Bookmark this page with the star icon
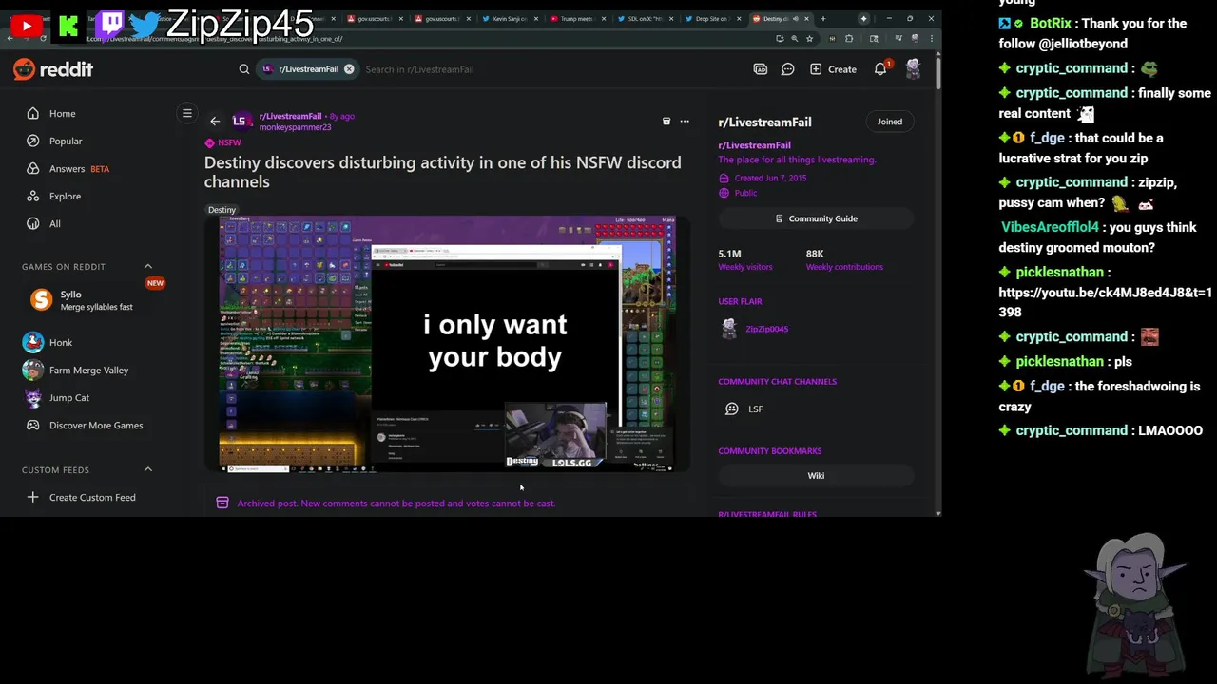 coord(810,39)
